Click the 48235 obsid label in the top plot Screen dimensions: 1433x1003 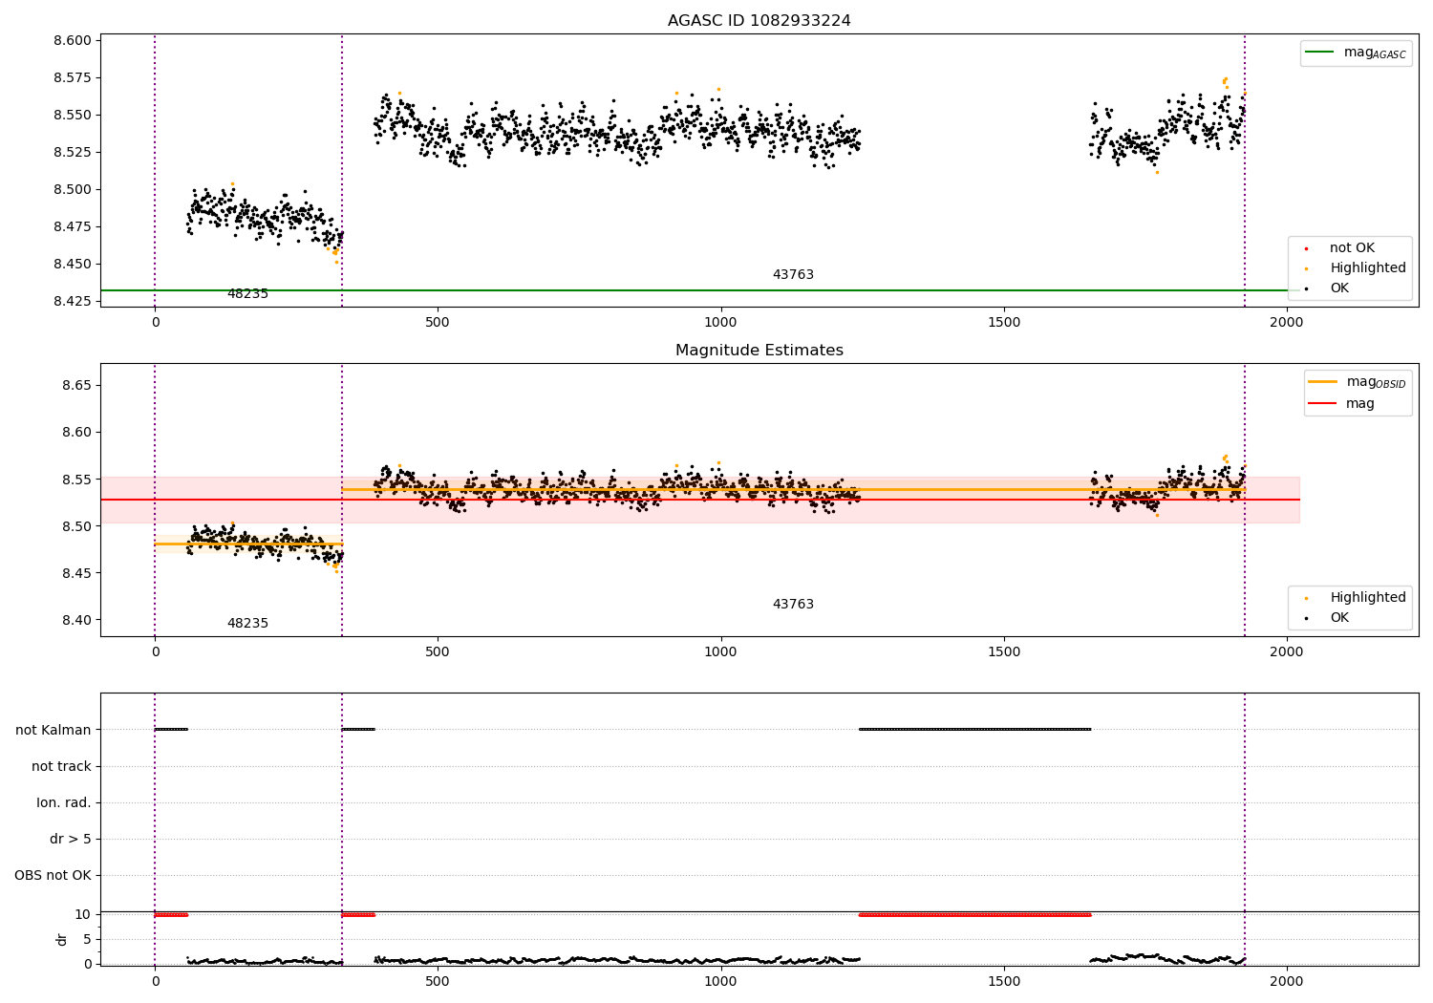click(x=247, y=294)
